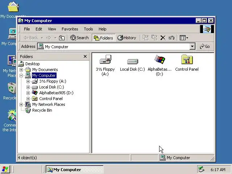Select My Network Places in tree
The image size is (232, 174).
point(49,104)
